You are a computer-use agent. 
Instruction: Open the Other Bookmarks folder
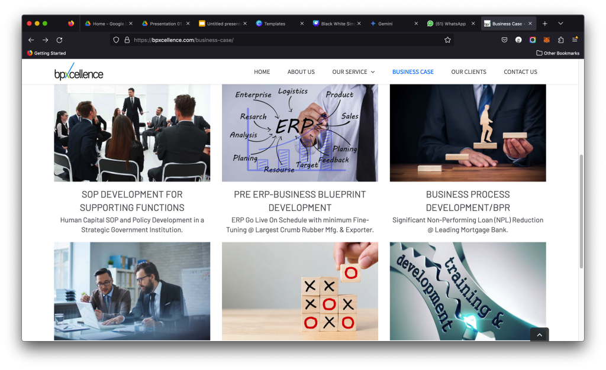coord(557,53)
